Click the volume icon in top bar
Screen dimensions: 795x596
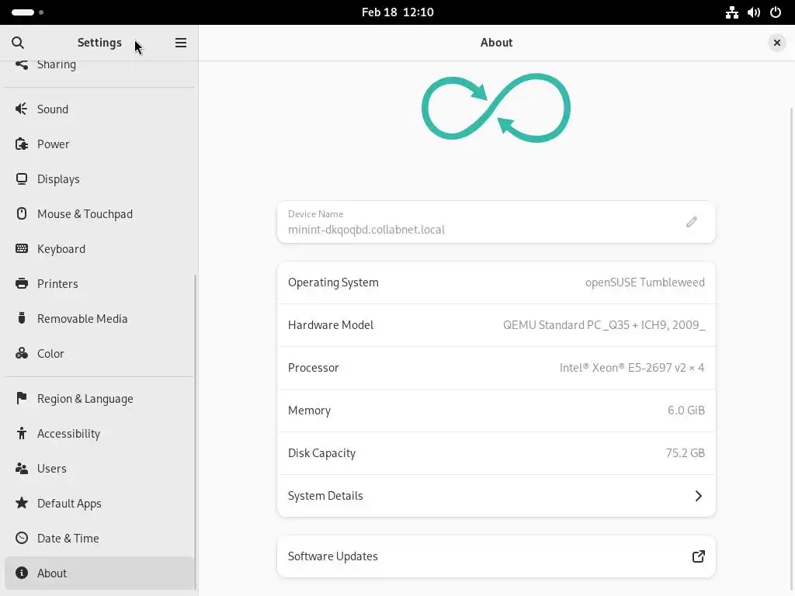tap(753, 12)
